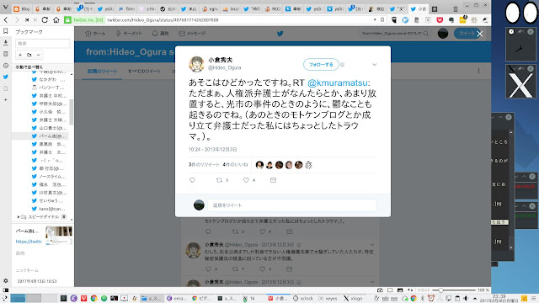Send the tweet via direct message
The width and height of the screenshot is (539, 303).
(273, 180)
